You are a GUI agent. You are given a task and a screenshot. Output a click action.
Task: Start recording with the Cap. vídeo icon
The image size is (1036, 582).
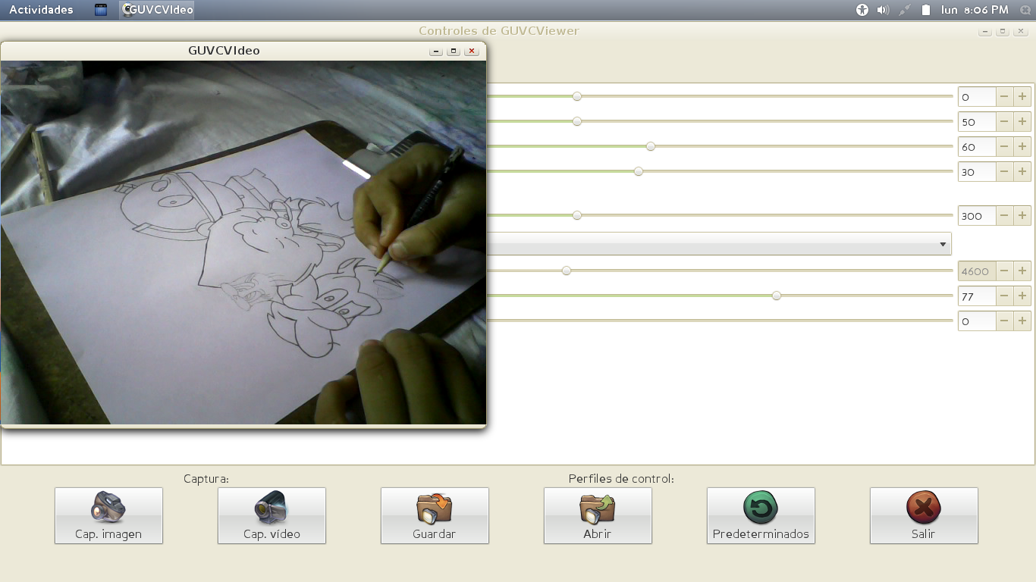click(x=271, y=515)
